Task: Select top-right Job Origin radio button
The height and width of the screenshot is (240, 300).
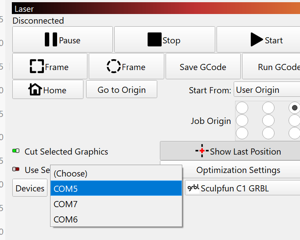Action: click(x=294, y=108)
